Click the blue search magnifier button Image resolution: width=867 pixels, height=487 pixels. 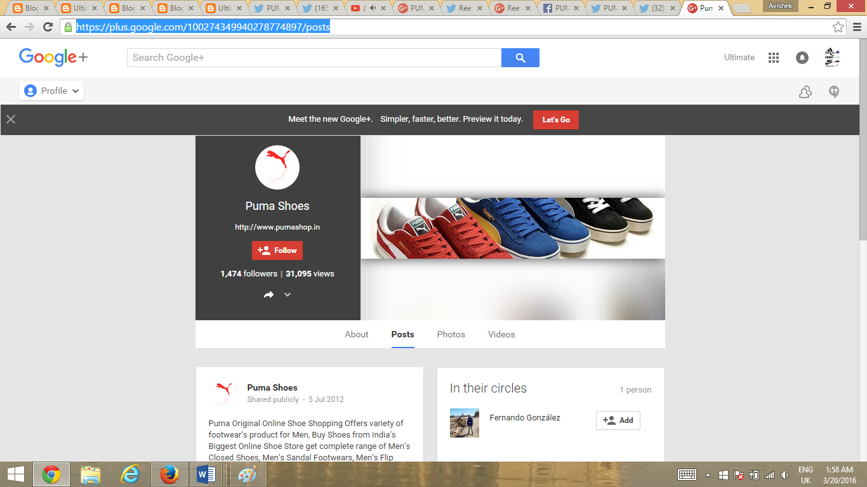click(x=520, y=57)
